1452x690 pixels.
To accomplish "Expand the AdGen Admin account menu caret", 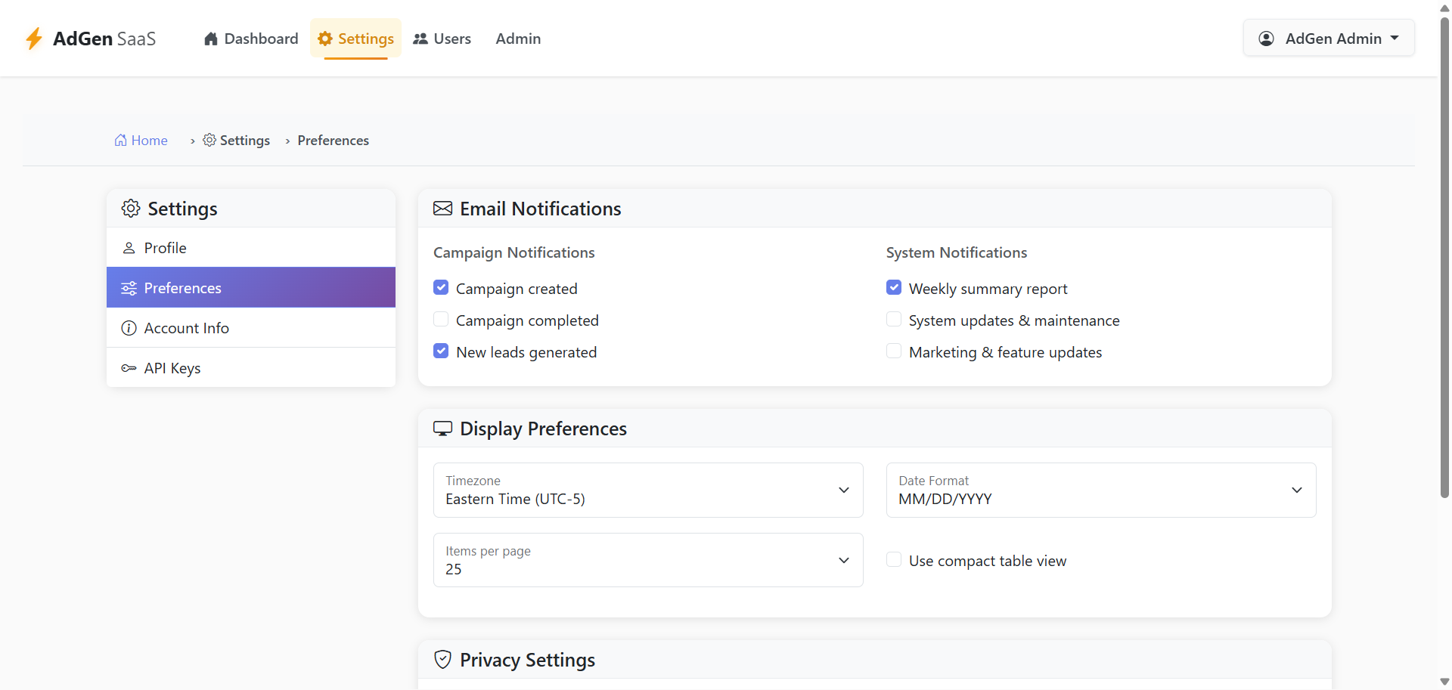I will point(1395,38).
